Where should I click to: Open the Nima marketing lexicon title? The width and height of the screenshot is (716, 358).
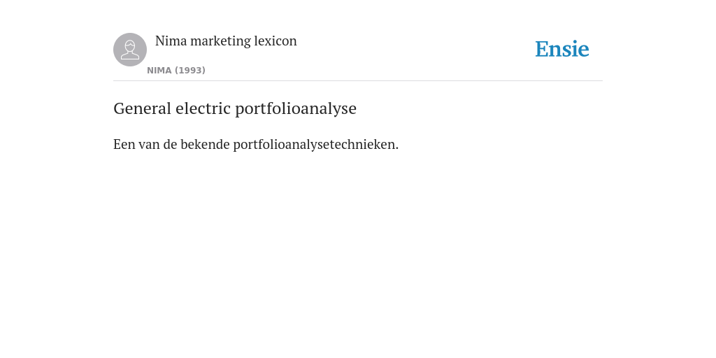[x=226, y=41]
